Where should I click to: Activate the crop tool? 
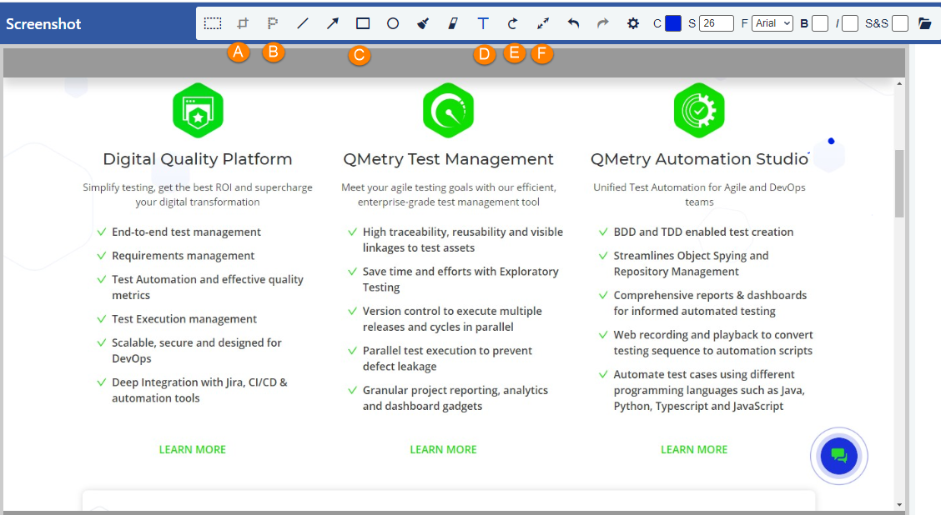(x=242, y=22)
